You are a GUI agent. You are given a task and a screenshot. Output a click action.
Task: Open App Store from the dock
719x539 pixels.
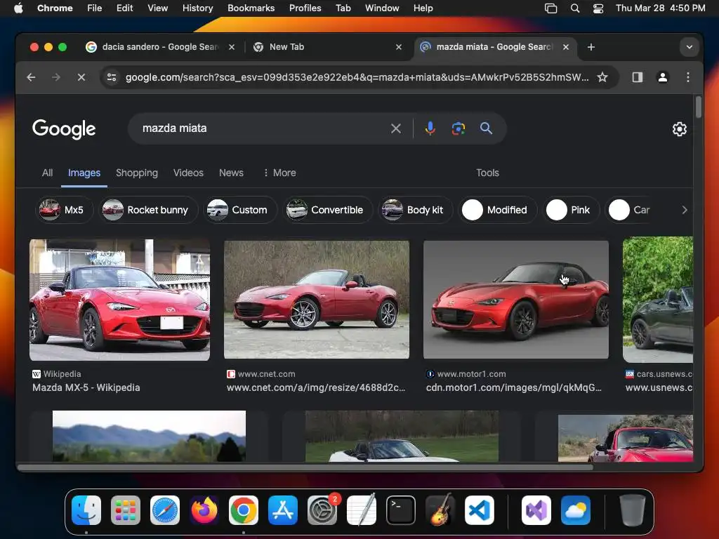[283, 510]
